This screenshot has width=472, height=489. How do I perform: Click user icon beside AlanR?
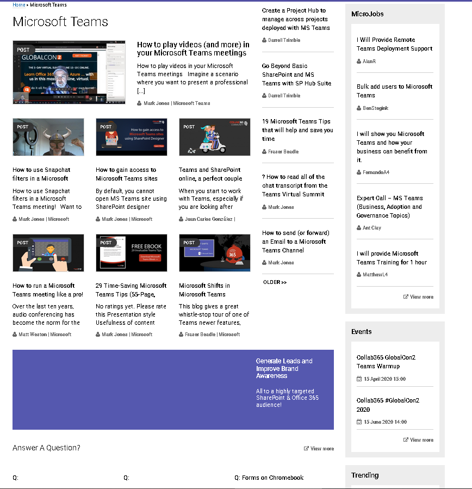359,61
